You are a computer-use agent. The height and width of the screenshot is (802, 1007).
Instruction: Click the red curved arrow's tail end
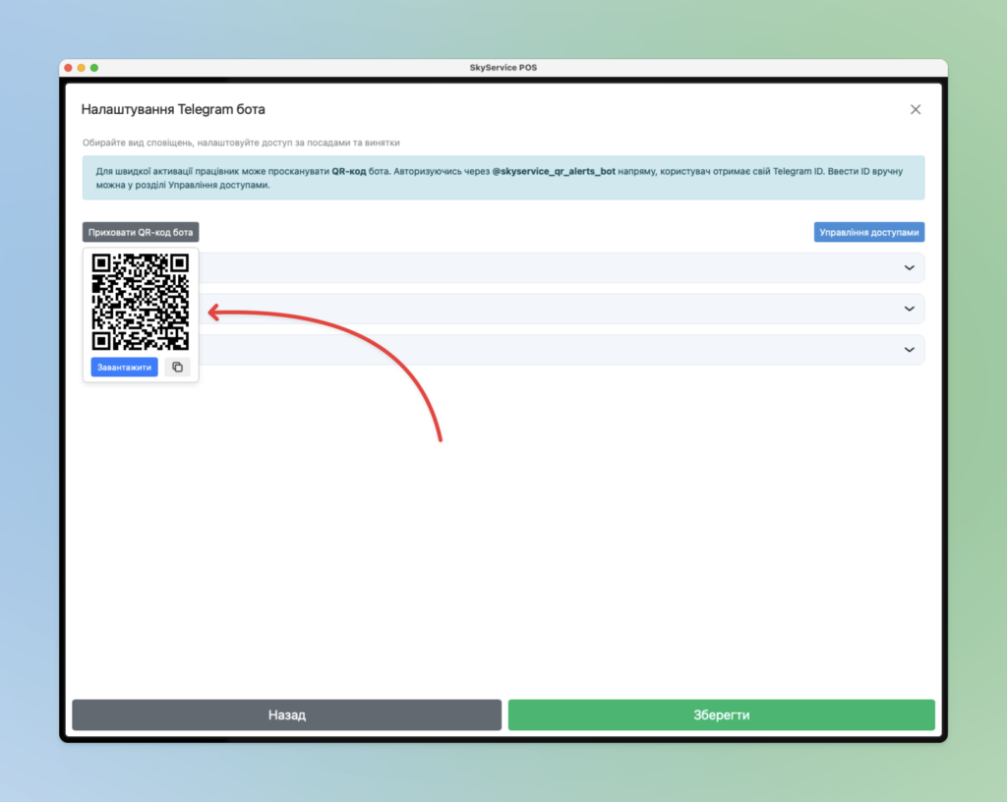pyautogui.click(x=440, y=437)
